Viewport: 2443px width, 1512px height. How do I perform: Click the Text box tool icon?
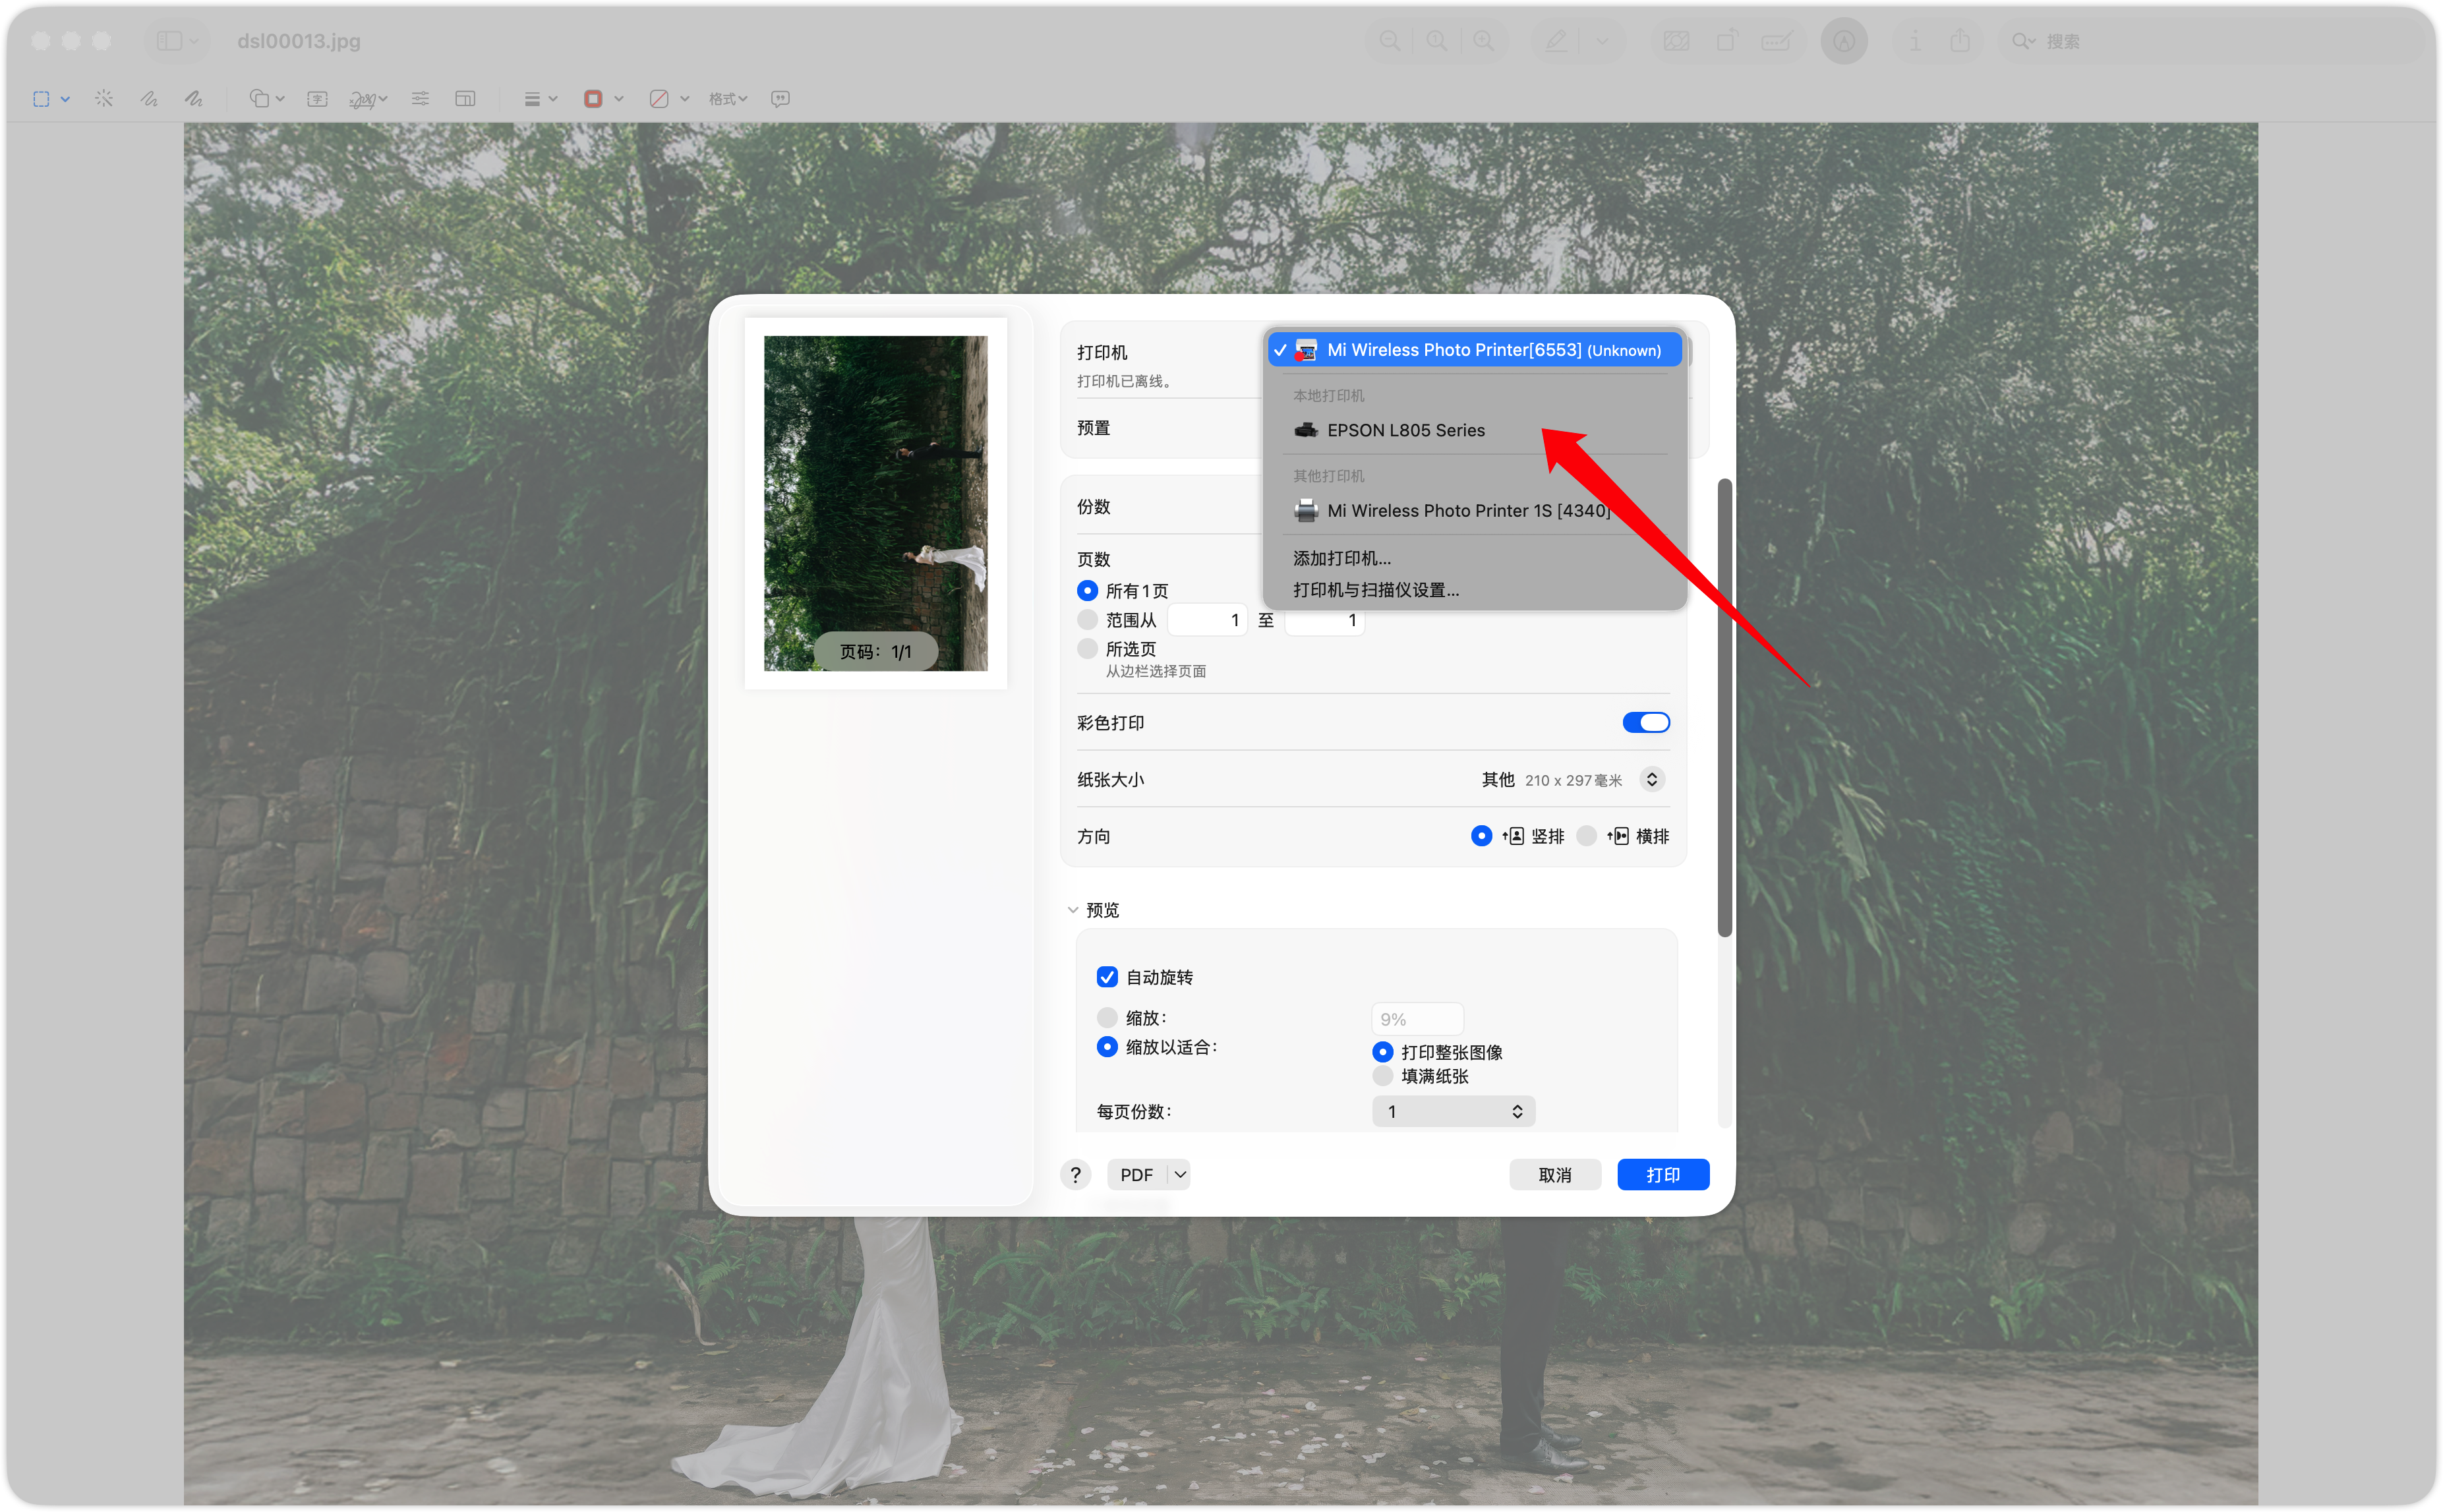point(317,98)
